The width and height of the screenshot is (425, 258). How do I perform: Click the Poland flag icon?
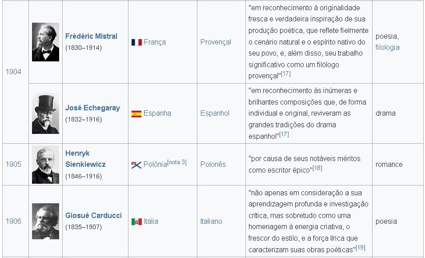[x=136, y=165]
